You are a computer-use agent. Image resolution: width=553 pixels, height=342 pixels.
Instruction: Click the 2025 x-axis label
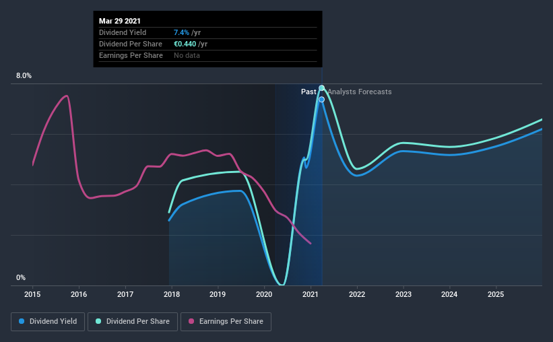(x=496, y=294)
